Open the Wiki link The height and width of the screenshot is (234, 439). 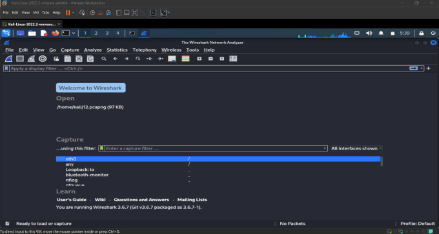pyautogui.click(x=100, y=200)
